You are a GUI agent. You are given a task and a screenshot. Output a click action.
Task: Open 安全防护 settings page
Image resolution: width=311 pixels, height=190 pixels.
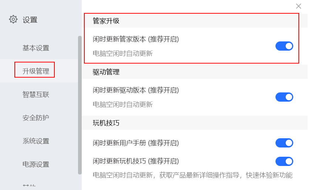(36, 118)
